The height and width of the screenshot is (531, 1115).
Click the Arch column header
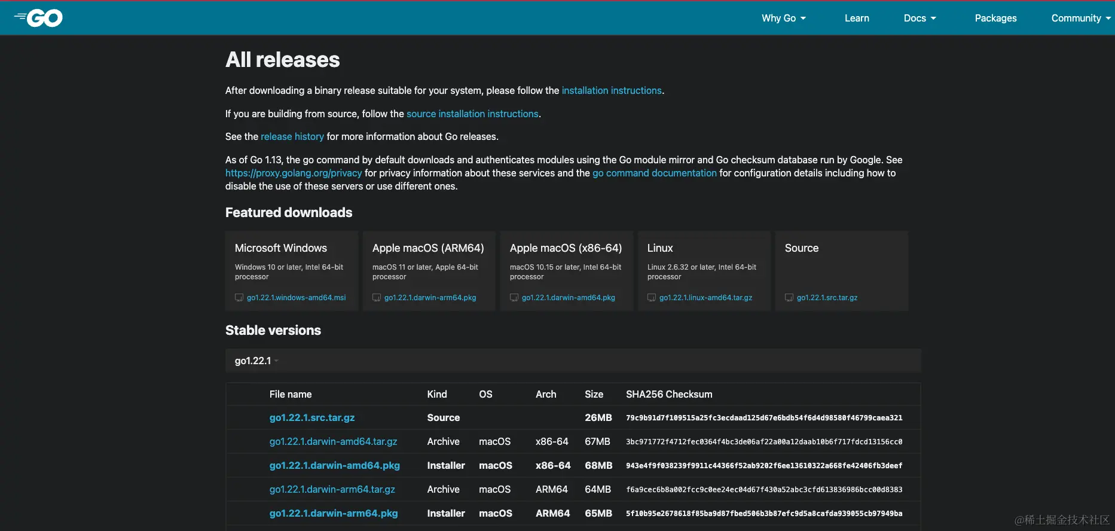(546, 394)
